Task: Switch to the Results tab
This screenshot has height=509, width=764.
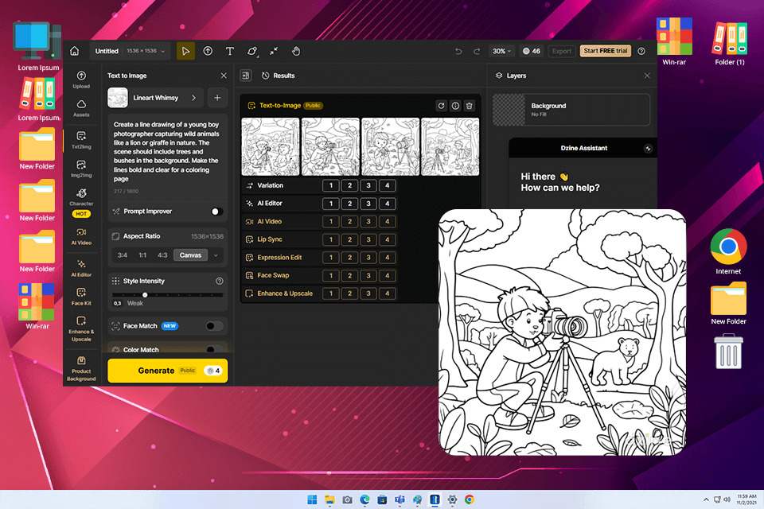Action: point(279,76)
